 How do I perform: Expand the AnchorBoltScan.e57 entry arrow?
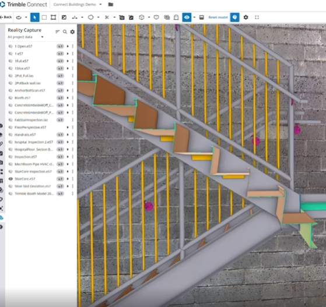click(x=68, y=90)
